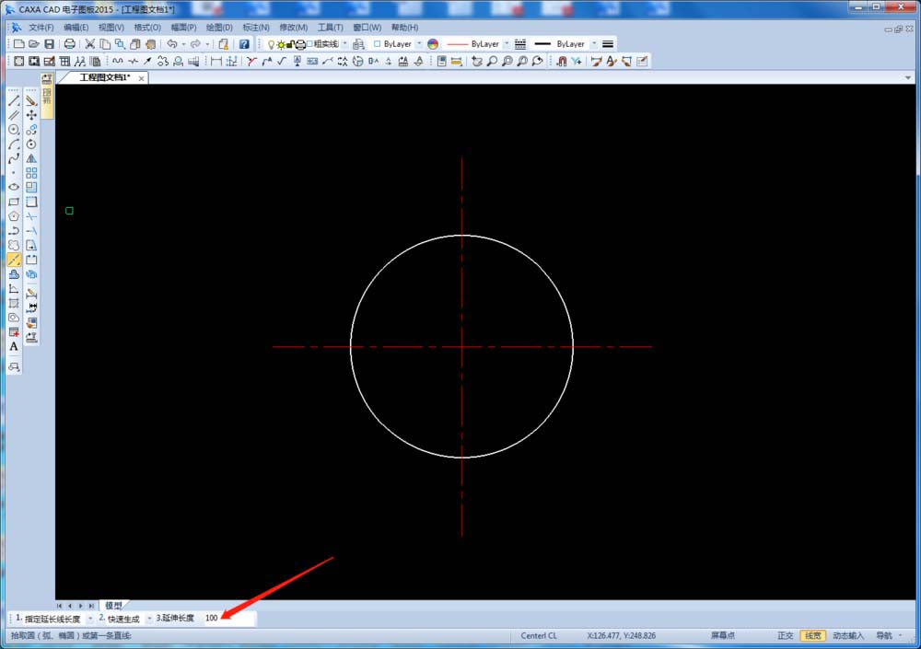Create a new document with New icon
Image resolution: width=921 pixels, height=649 pixels.
18,44
